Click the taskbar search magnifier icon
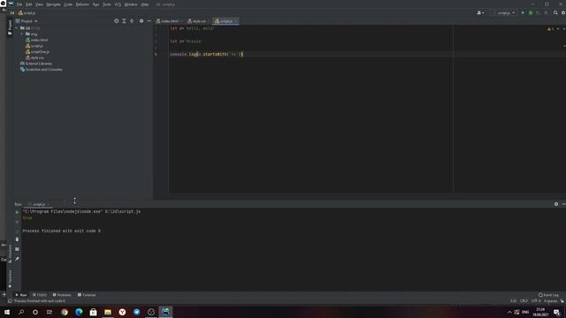Image resolution: width=566 pixels, height=318 pixels. pos(21,312)
